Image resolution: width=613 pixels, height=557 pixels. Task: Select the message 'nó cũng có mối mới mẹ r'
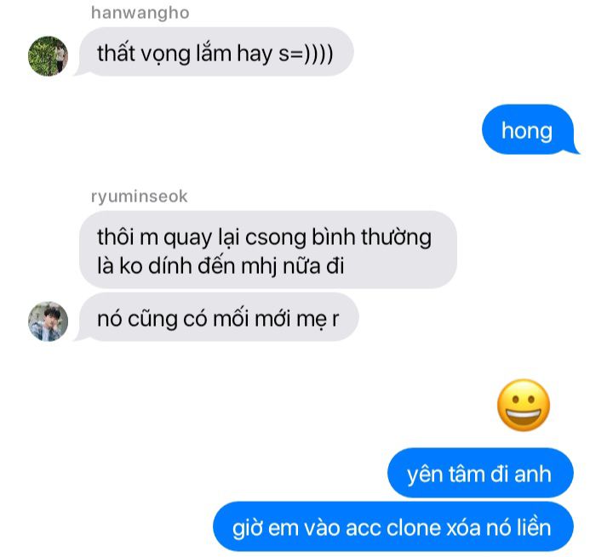(219, 317)
